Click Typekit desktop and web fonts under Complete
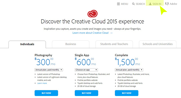This screenshot has height=98, width=181. pyautogui.click(x=130, y=83)
